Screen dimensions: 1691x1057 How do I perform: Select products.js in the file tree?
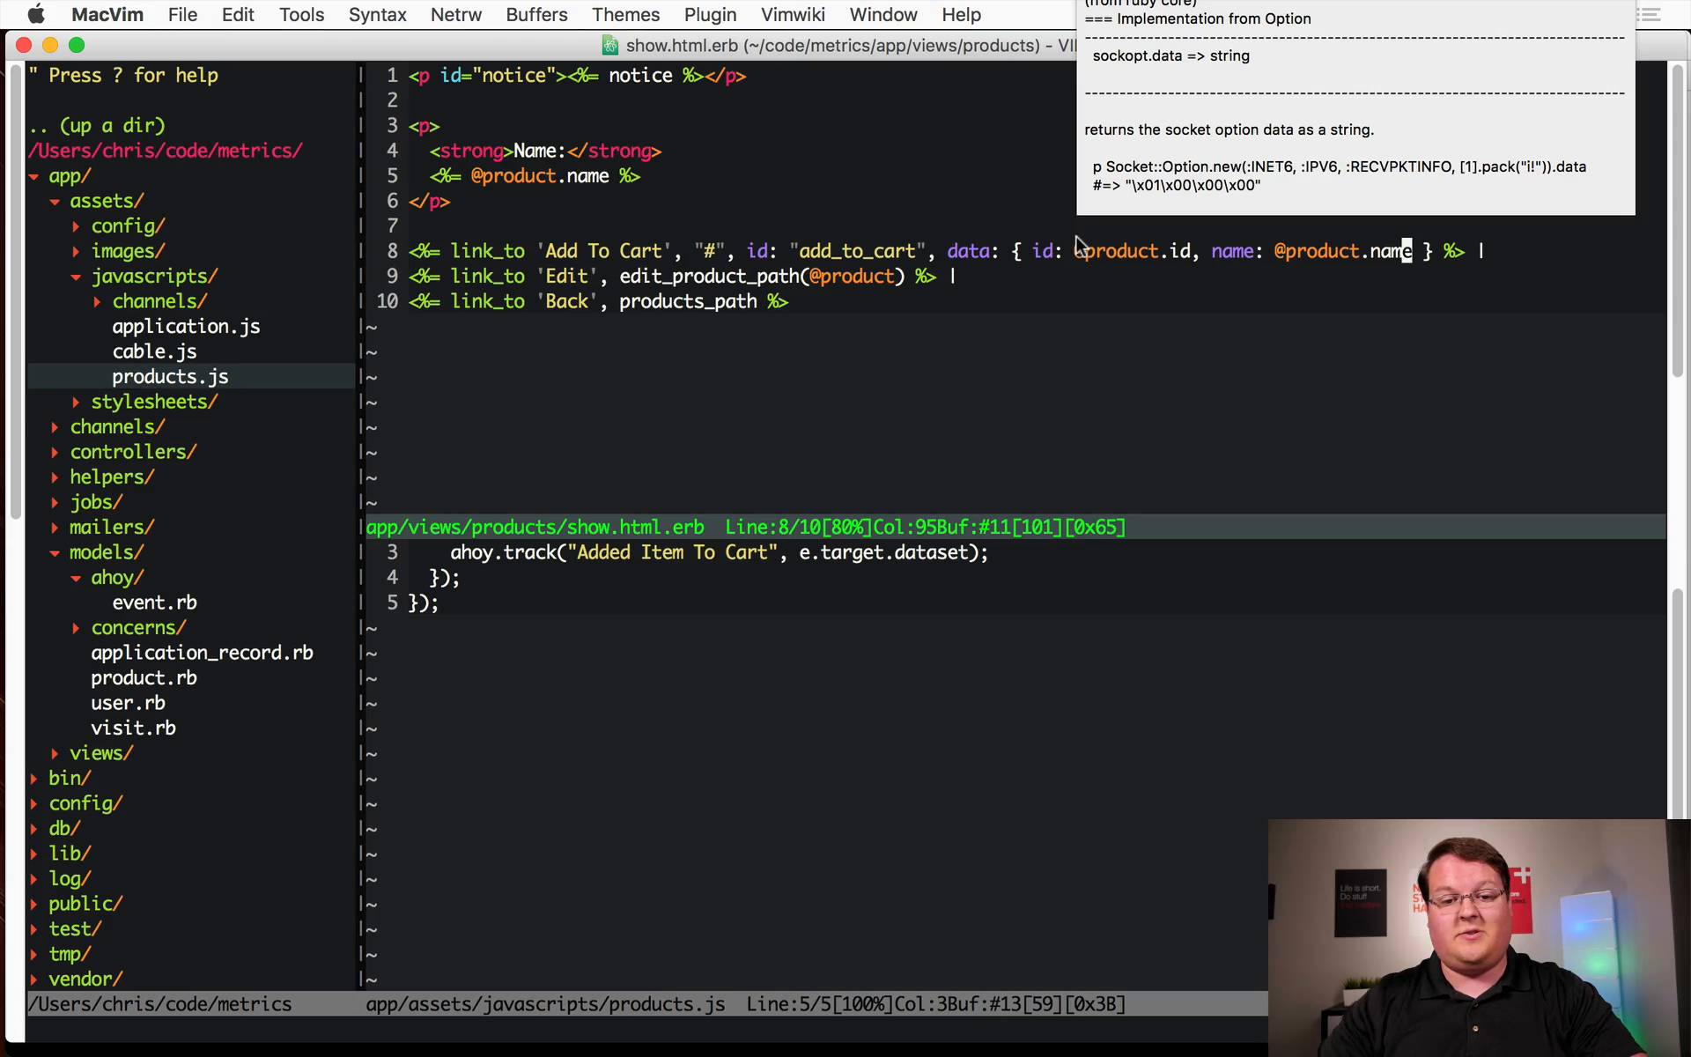point(170,377)
